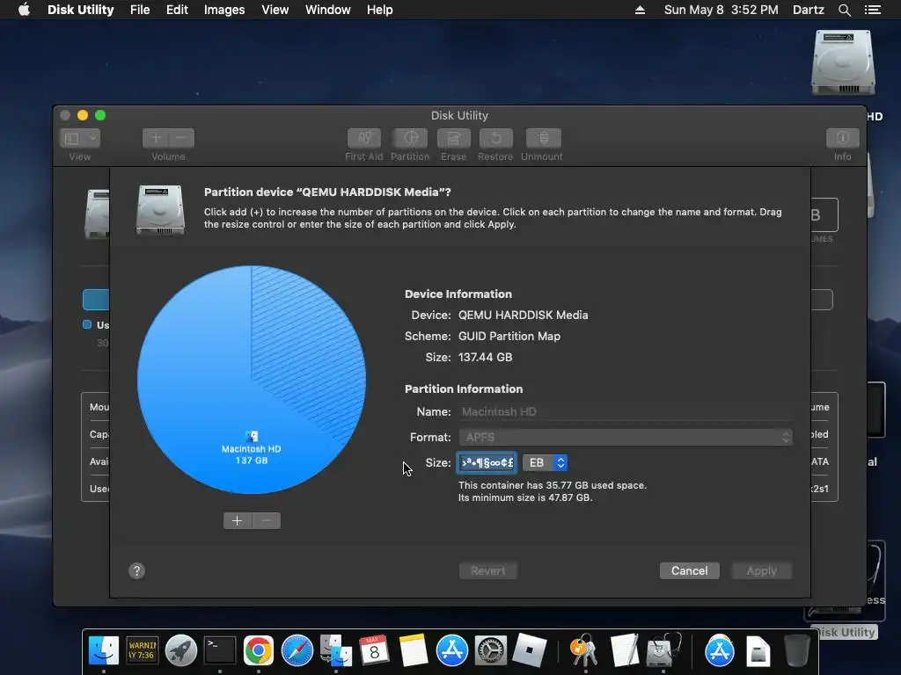Click the Erase toolbar icon
This screenshot has width=901, height=675.
453,138
